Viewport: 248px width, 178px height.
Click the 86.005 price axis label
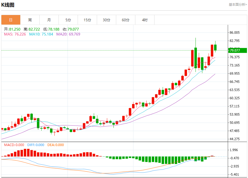(x=235, y=32)
